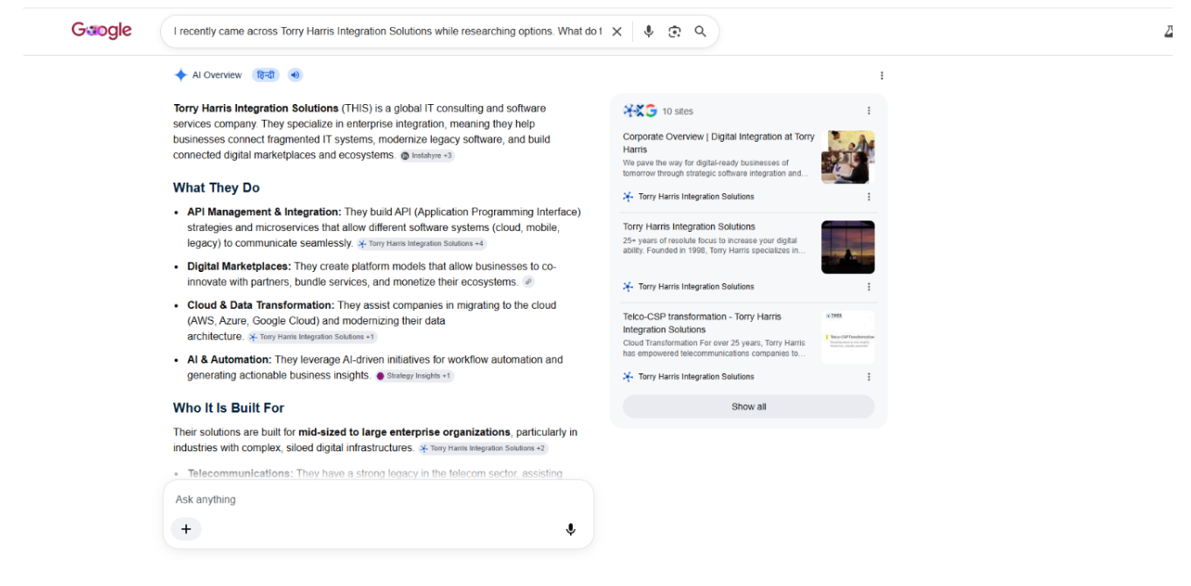Click site favicon under Corporate Overview result

coord(628,197)
